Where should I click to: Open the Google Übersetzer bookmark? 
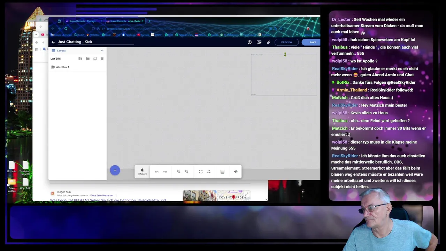(61, 35)
